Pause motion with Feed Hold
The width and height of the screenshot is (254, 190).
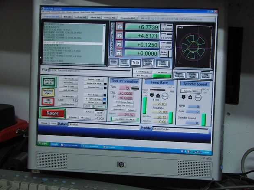(48, 92)
